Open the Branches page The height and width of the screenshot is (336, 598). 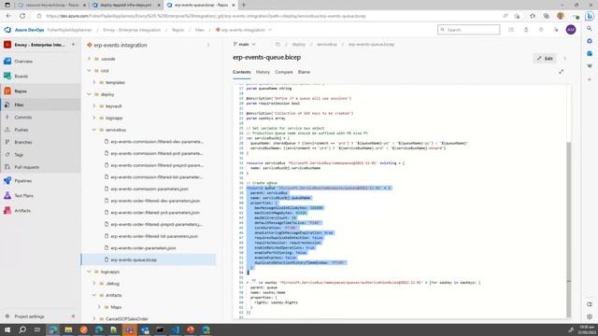(22, 142)
